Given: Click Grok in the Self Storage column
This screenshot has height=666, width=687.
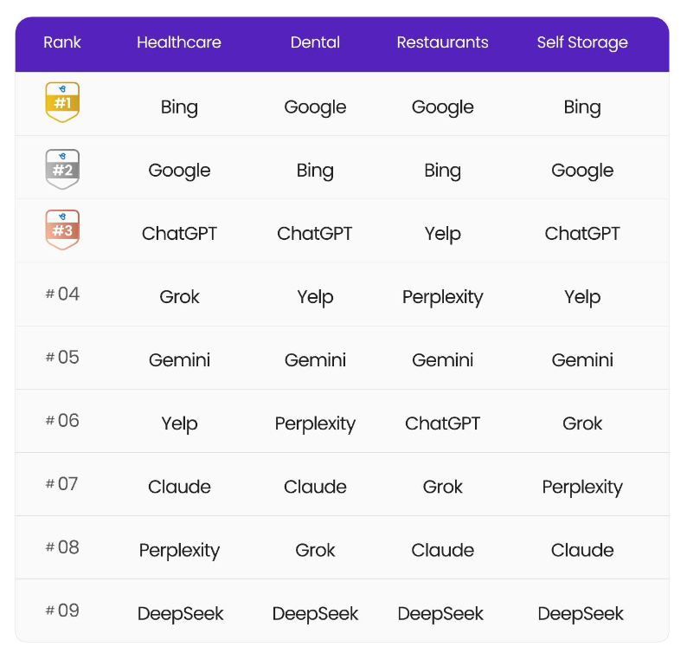Looking at the screenshot, I should tap(582, 424).
